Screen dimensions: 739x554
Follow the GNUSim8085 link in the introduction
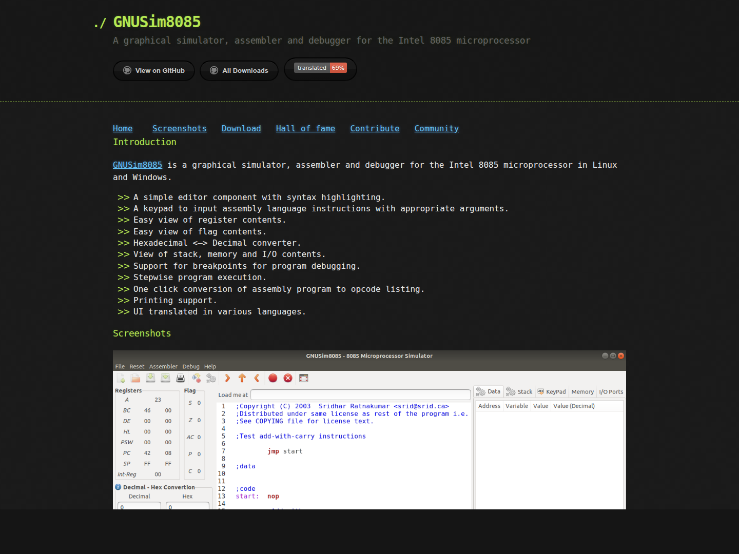(x=138, y=165)
